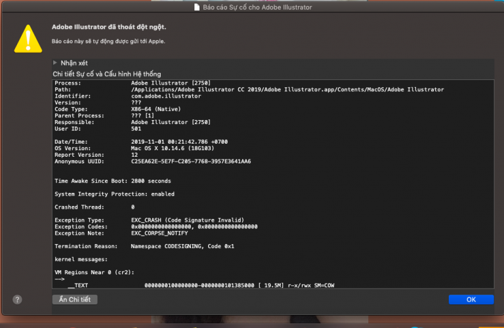504x328 pixels.
Task: Click the VM Regions Near 0 (cr2) line
Action: [x=94, y=272]
